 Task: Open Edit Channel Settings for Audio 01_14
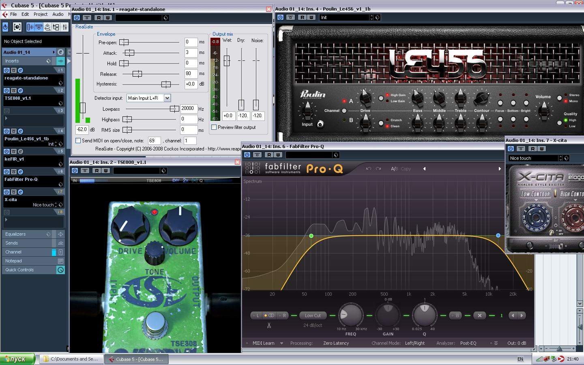[60, 52]
